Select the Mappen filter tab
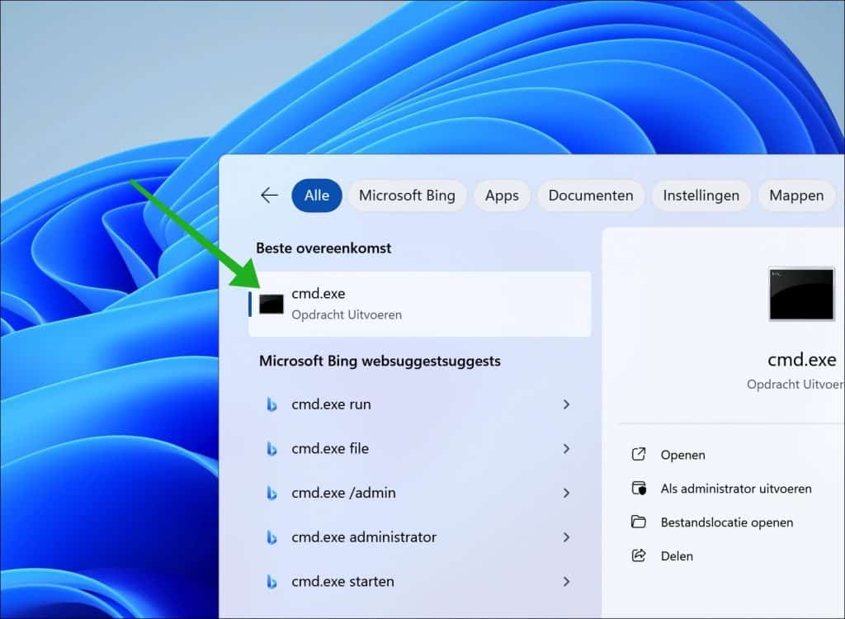 796,195
